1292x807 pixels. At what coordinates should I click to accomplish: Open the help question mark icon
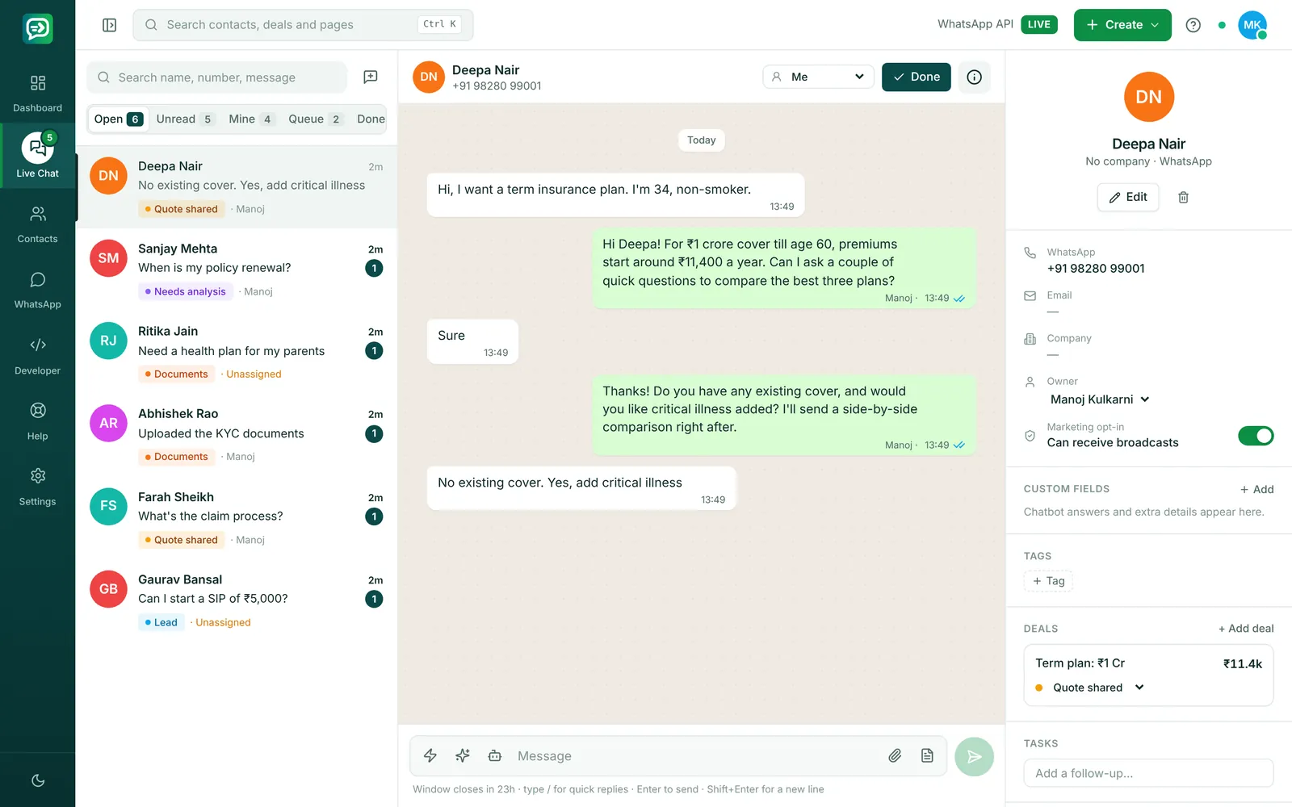(x=1193, y=25)
